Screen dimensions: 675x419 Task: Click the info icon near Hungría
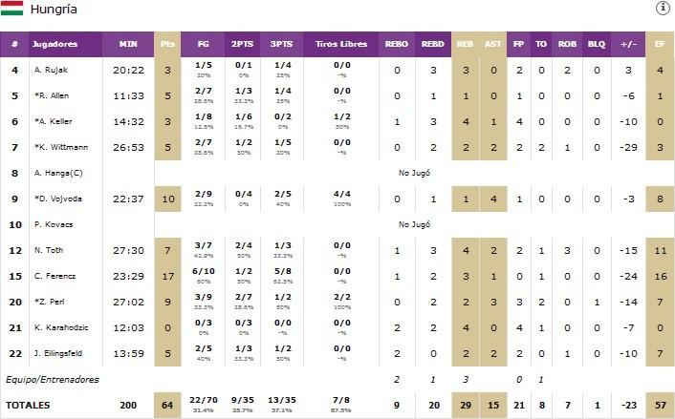pos(662,9)
